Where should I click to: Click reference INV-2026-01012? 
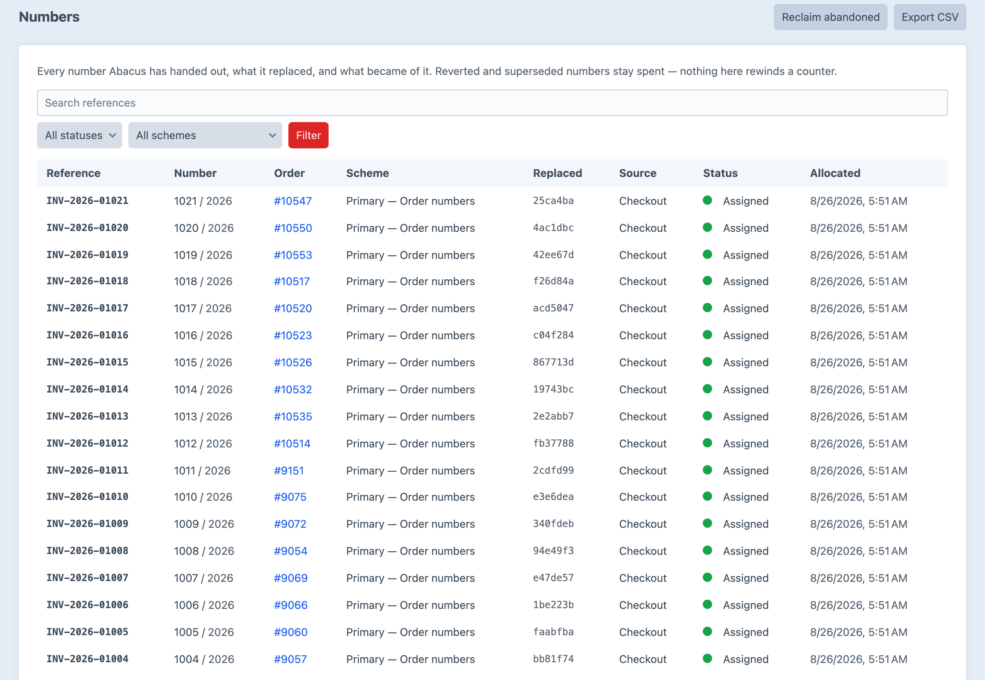87,444
